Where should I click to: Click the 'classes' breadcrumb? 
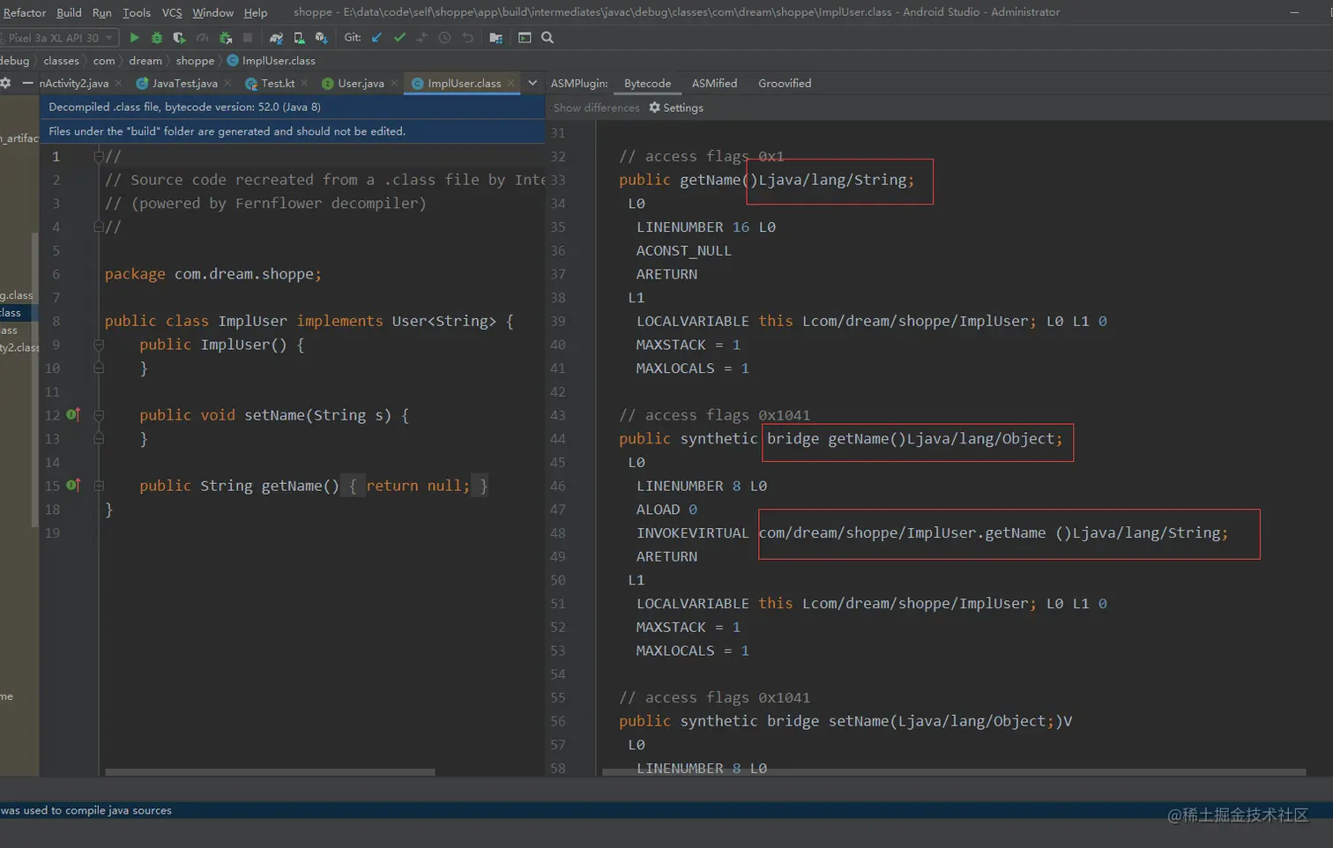tap(61, 61)
